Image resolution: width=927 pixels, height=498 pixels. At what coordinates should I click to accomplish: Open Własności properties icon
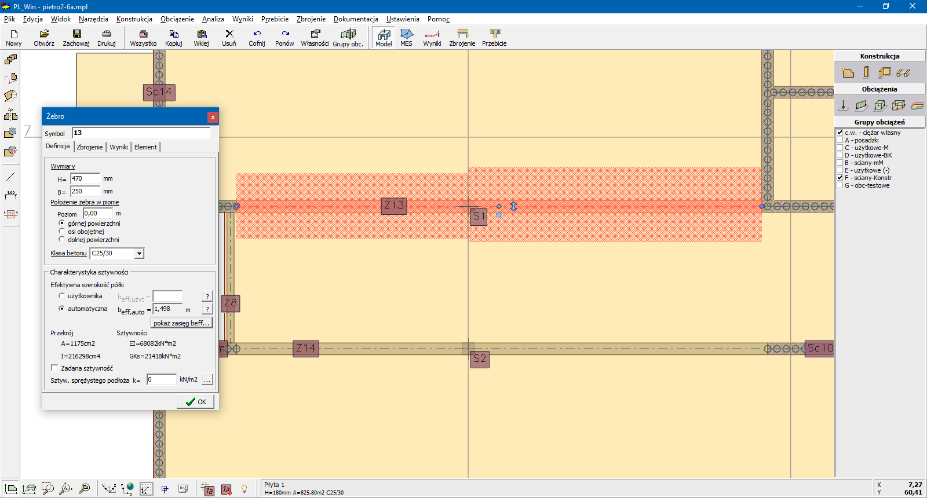[315, 38]
